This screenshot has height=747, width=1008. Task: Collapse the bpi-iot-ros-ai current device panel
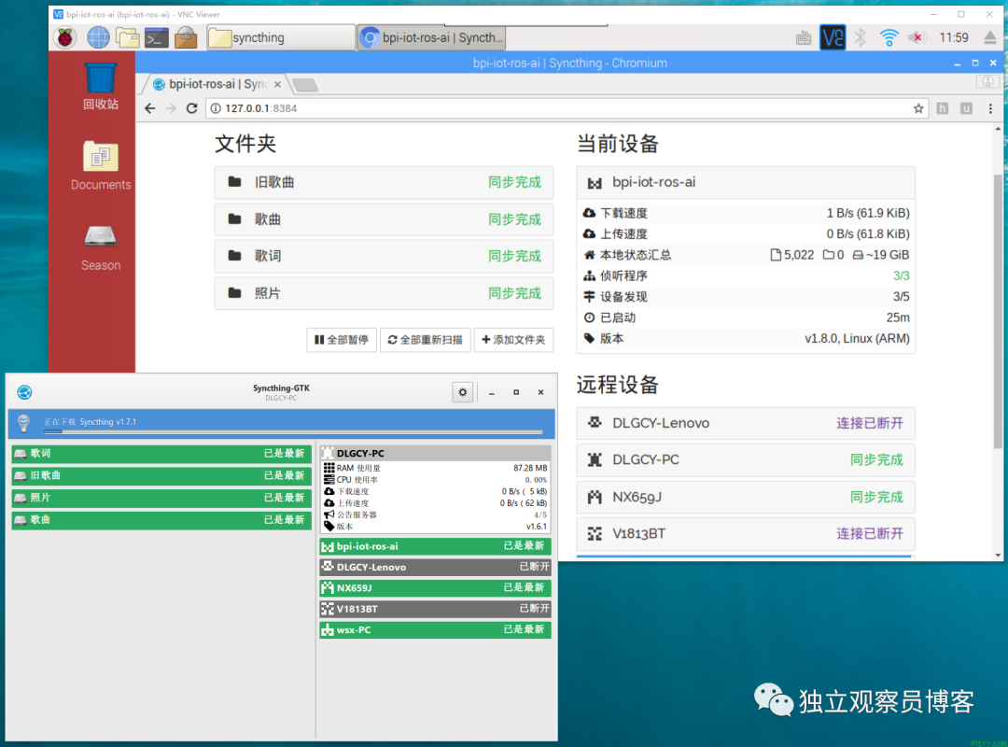coord(746,183)
